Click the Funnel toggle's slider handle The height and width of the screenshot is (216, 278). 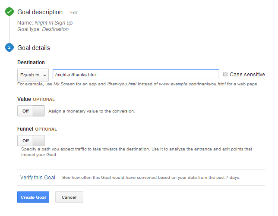(x=39, y=141)
